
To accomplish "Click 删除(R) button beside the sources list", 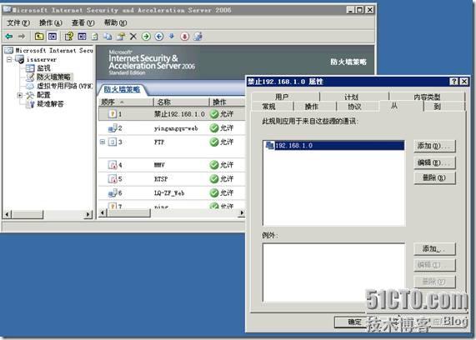I will pyautogui.click(x=434, y=177).
